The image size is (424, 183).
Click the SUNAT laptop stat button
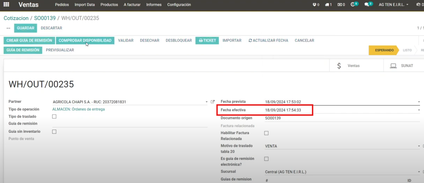pos(402,66)
